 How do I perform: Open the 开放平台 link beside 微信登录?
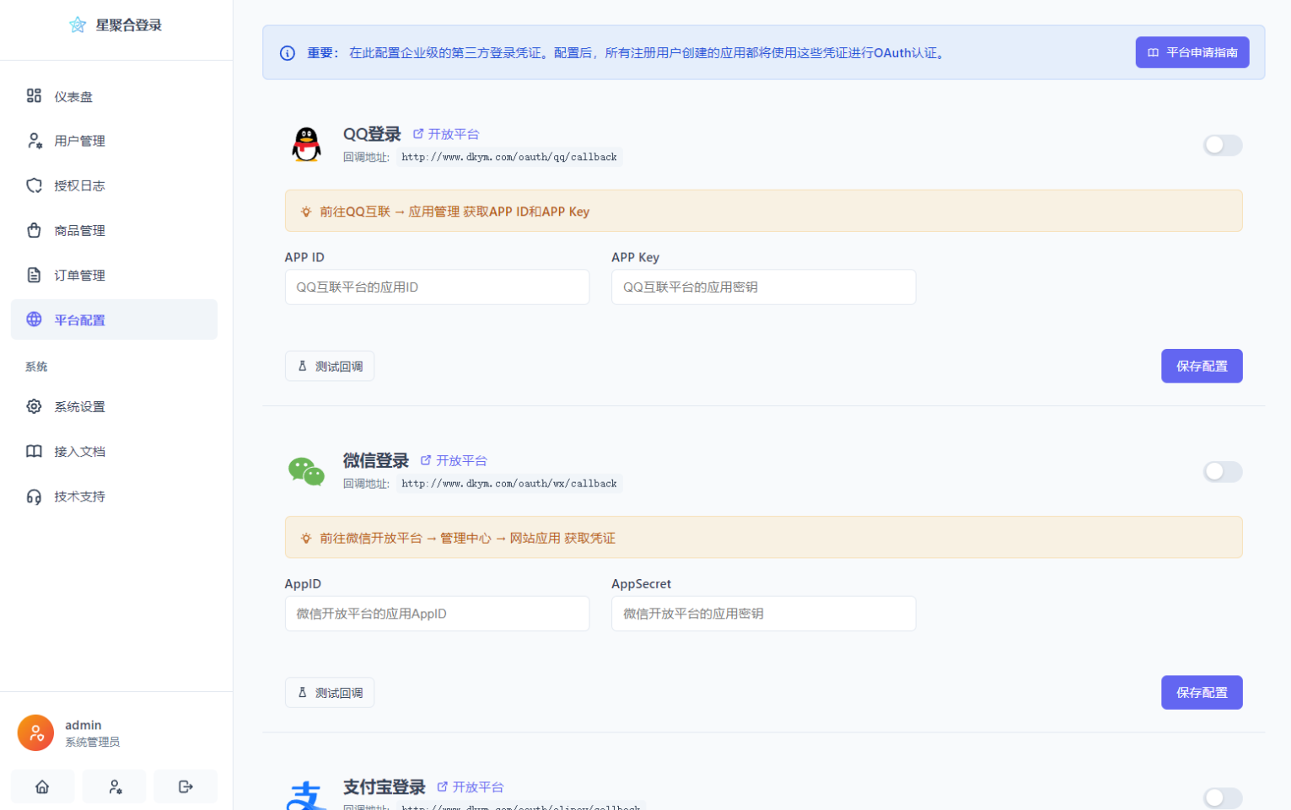(x=460, y=460)
